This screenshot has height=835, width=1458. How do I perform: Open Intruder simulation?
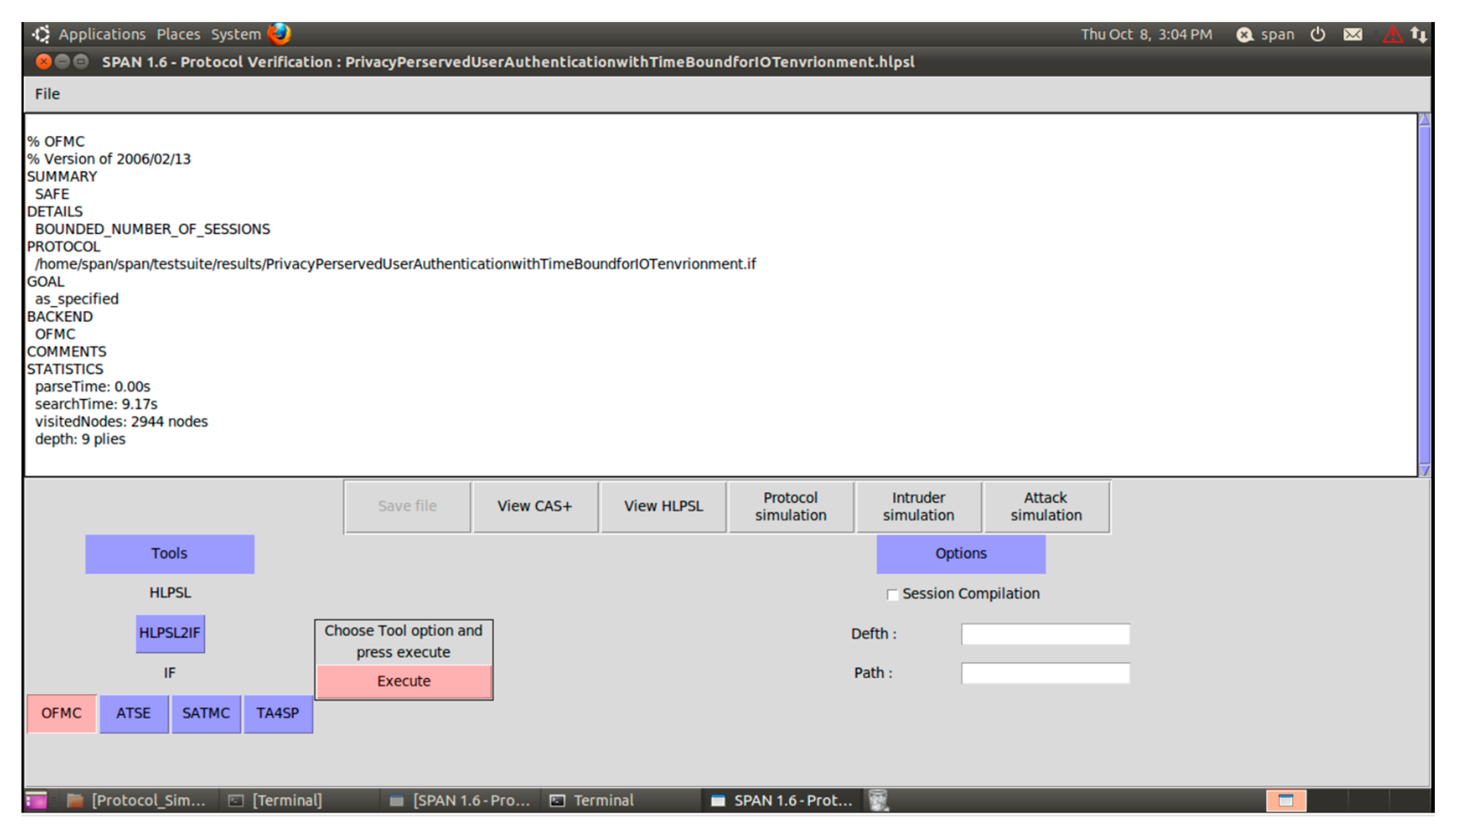[x=918, y=506]
